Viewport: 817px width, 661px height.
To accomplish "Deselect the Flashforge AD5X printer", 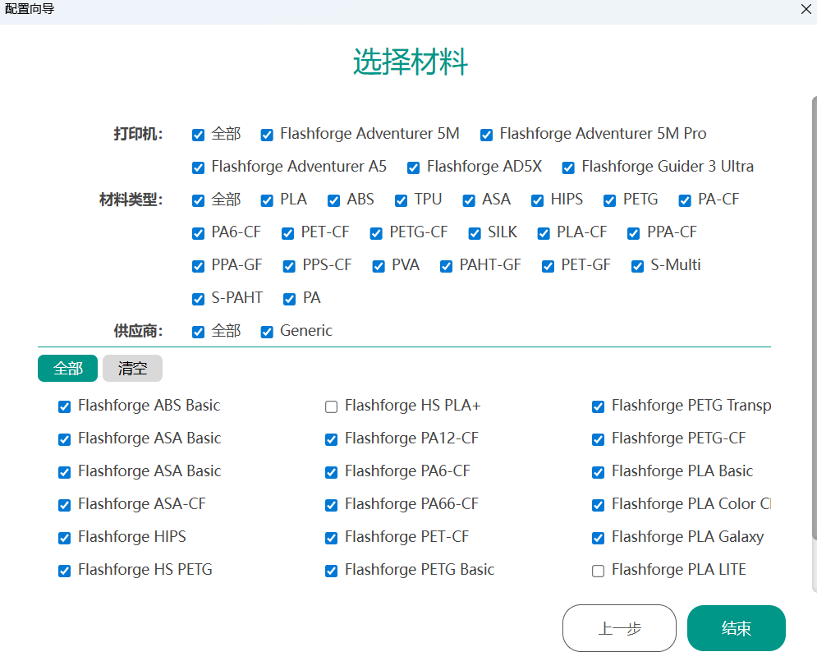I will pyautogui.click(x=413, y=168).
